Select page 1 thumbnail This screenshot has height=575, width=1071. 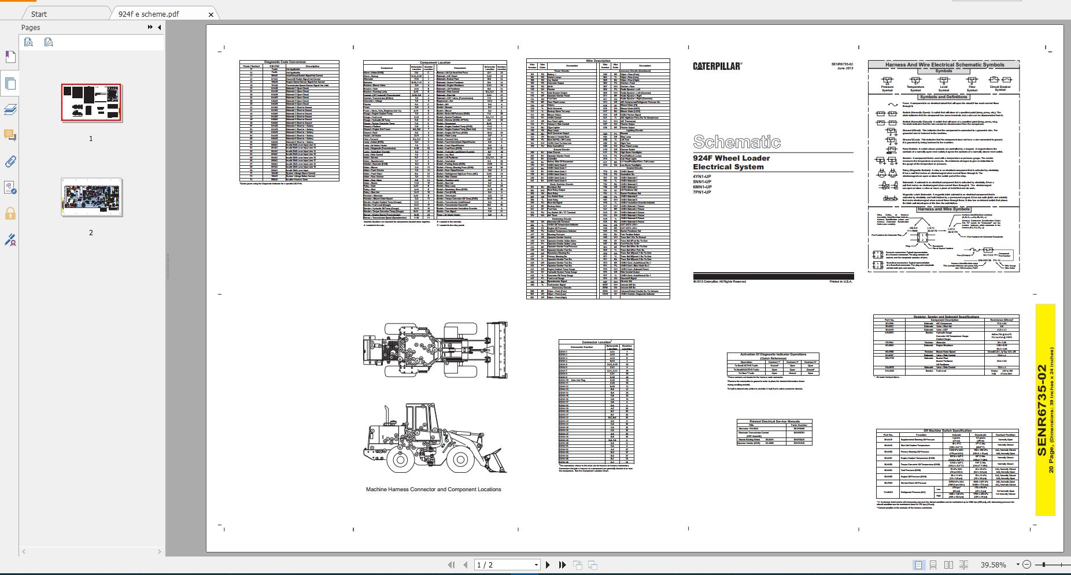click(92, 103)
